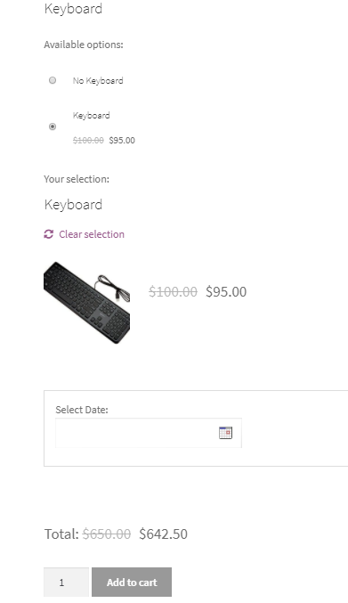Screen dimensions: 348x603
Task: Click the refresh icon beside Clear selection
Action: [48, 234]
